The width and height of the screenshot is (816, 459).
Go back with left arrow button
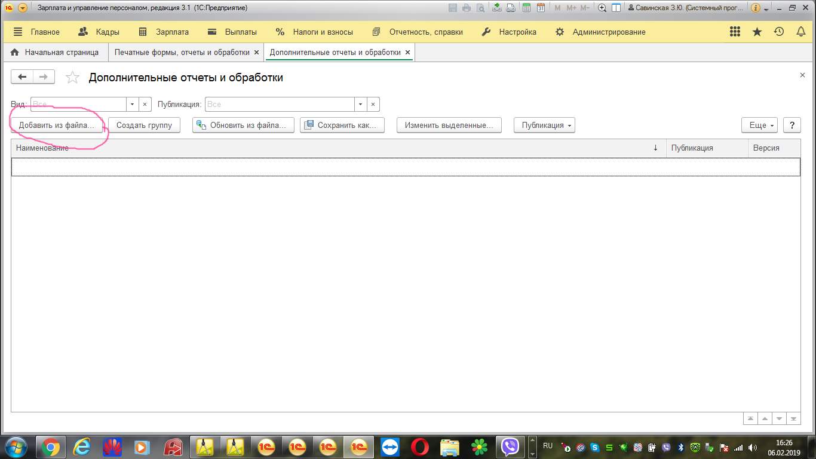click(x=22, y=76)
